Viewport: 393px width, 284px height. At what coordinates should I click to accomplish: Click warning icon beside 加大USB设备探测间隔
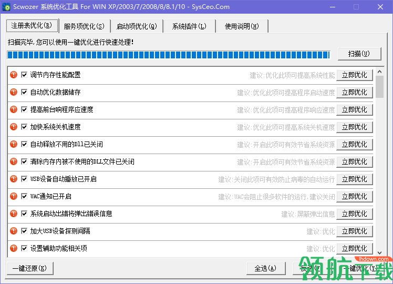tap(14, 231)
